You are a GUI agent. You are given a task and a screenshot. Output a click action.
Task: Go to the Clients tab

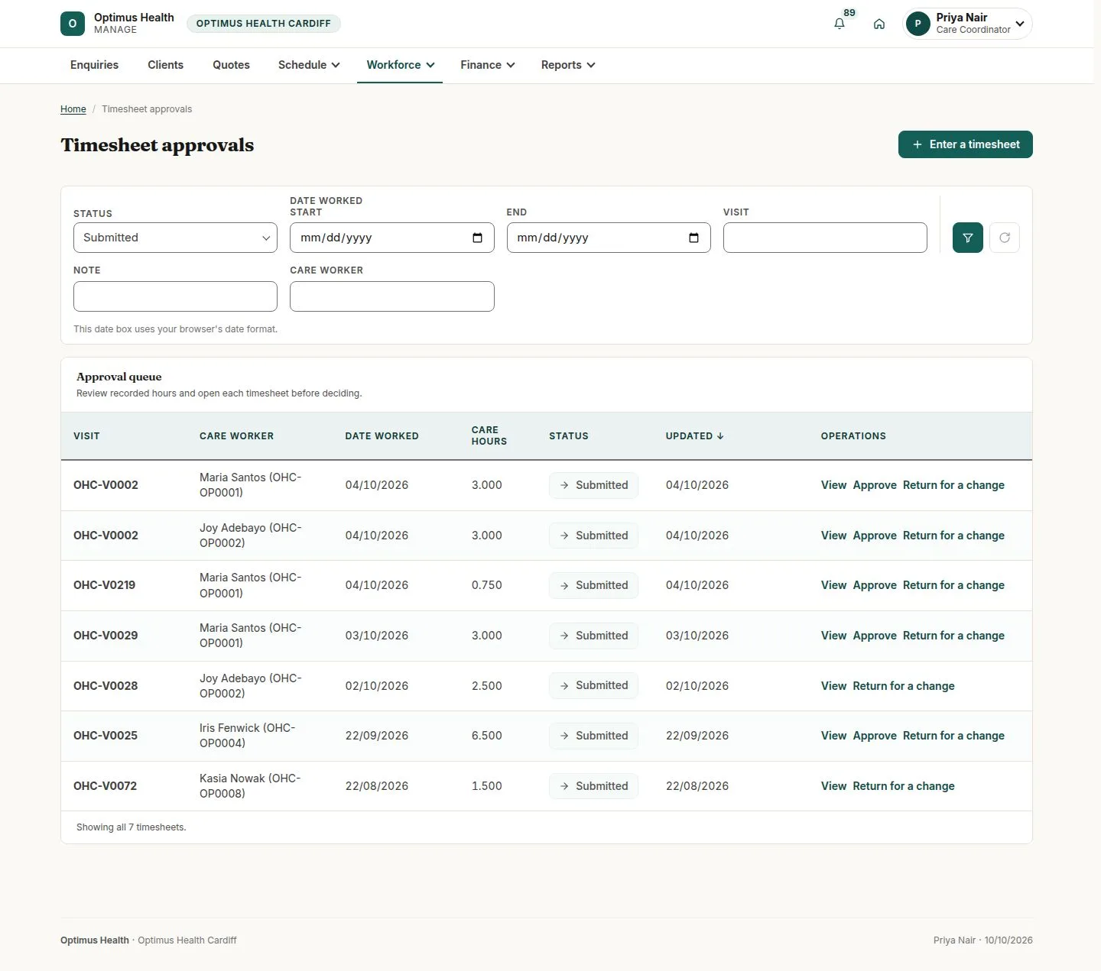(x=165, y=65)
